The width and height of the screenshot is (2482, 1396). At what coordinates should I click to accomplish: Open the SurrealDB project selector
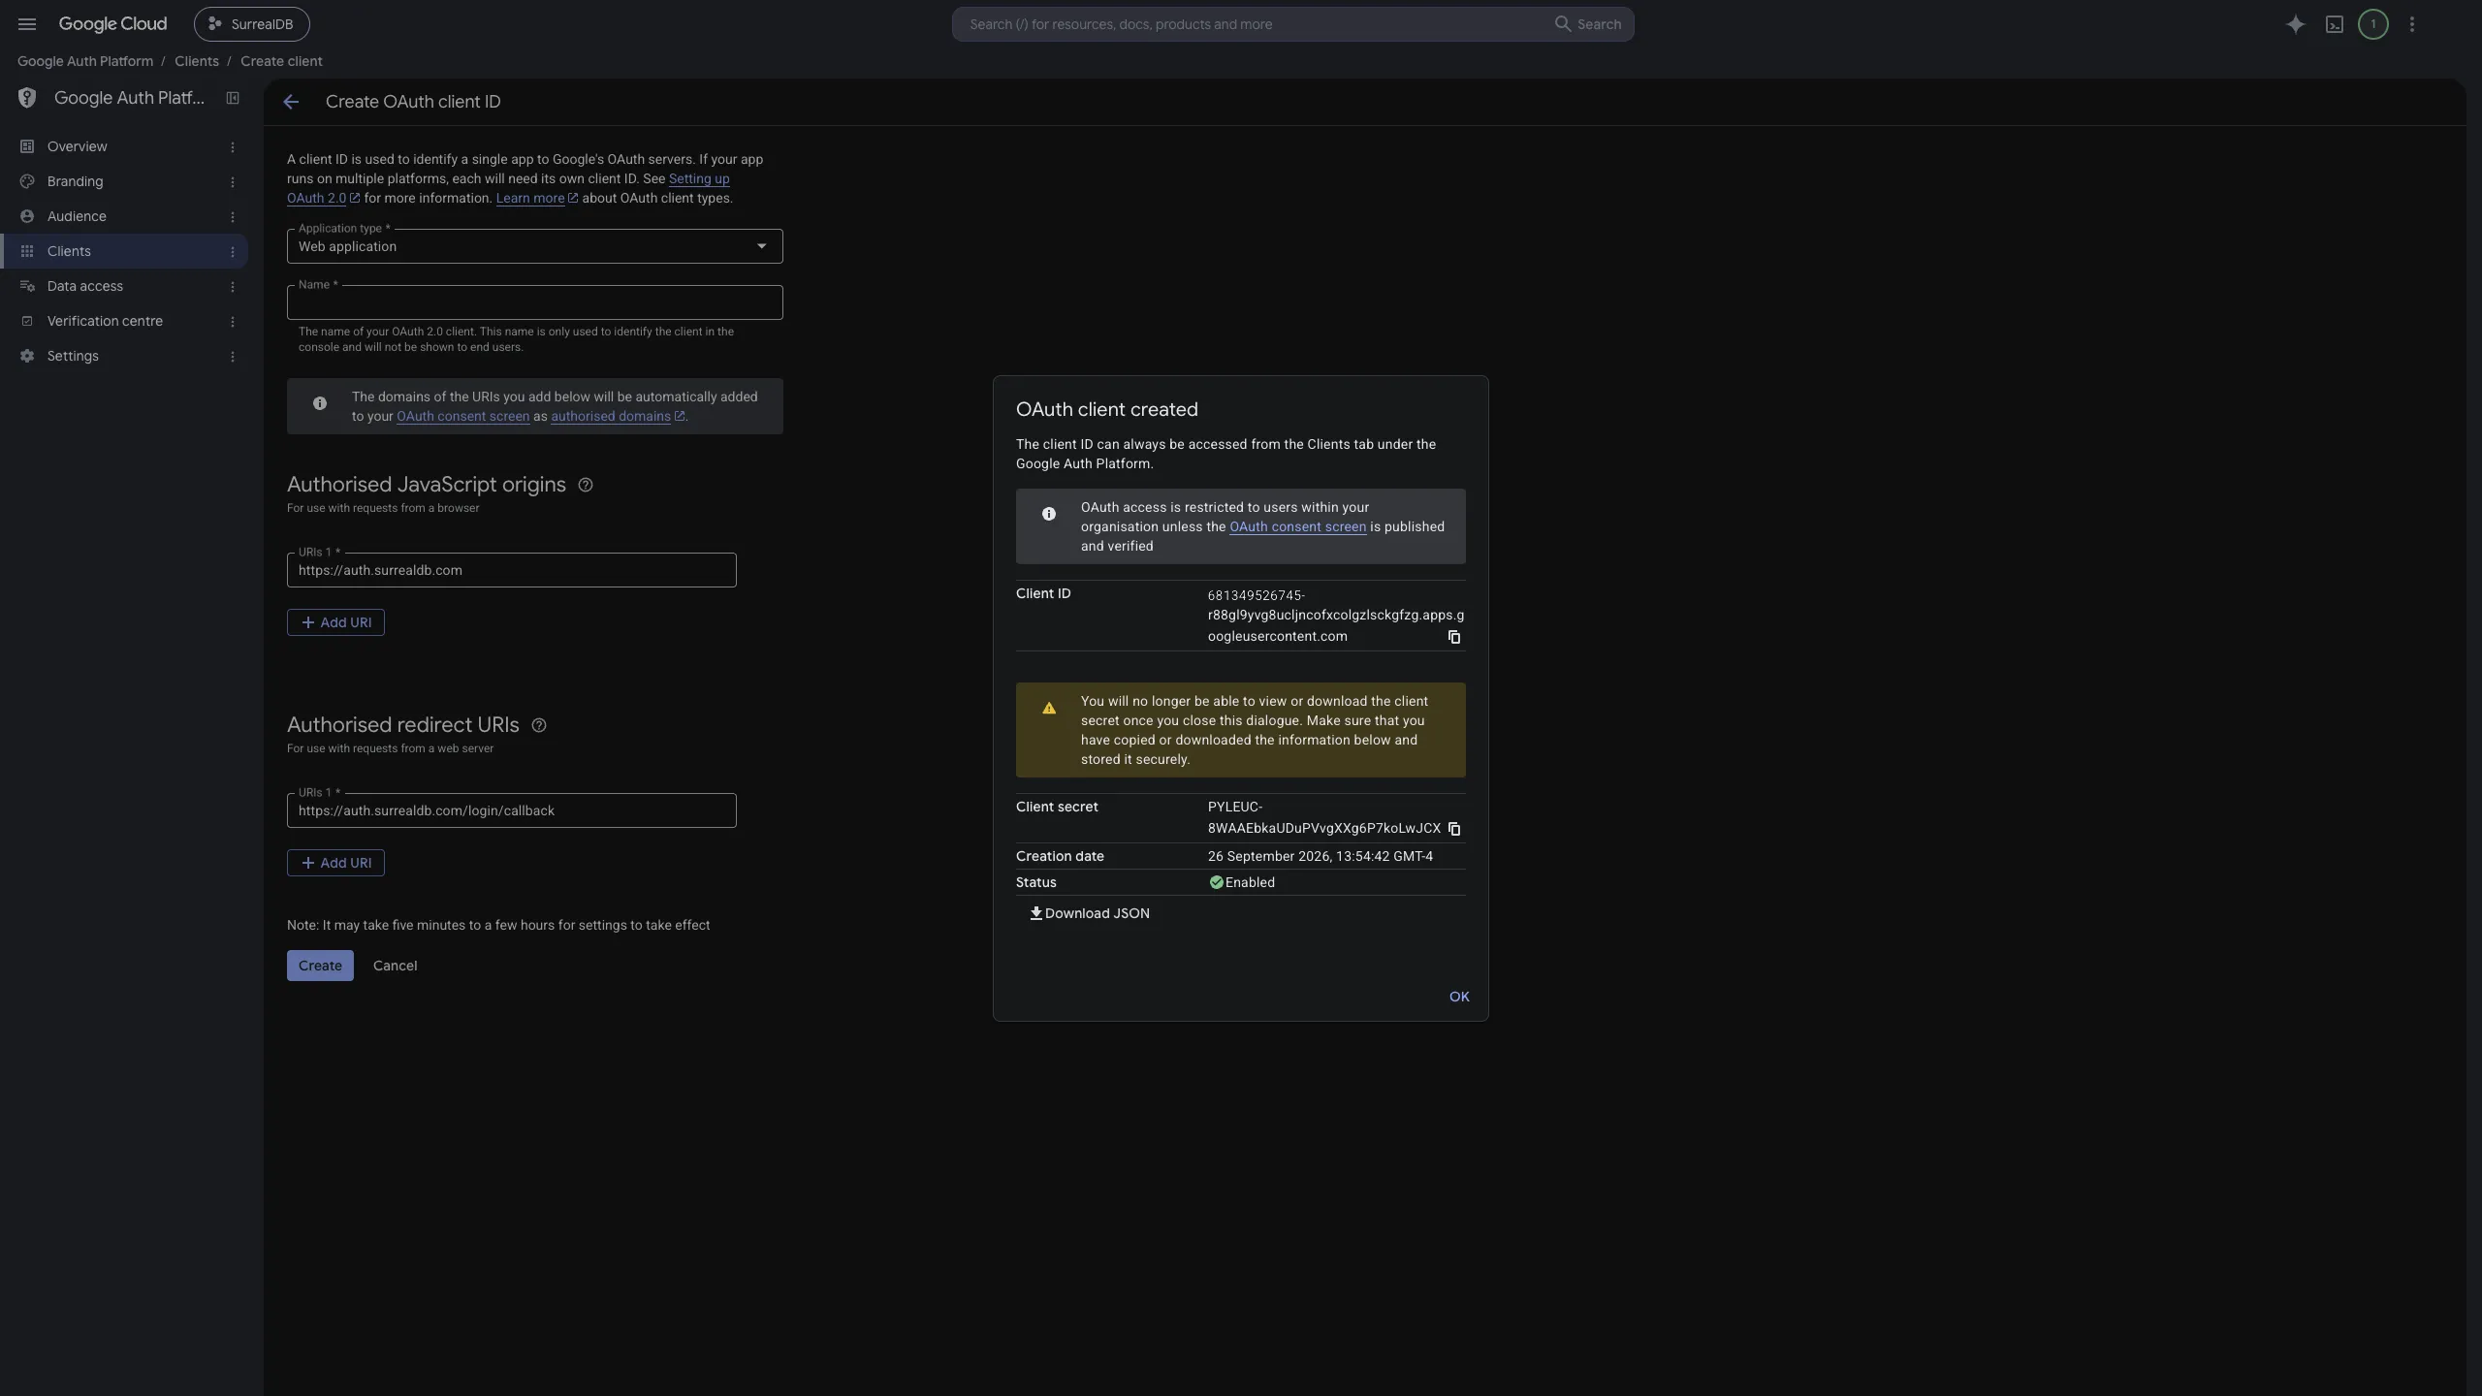(252, 24)
